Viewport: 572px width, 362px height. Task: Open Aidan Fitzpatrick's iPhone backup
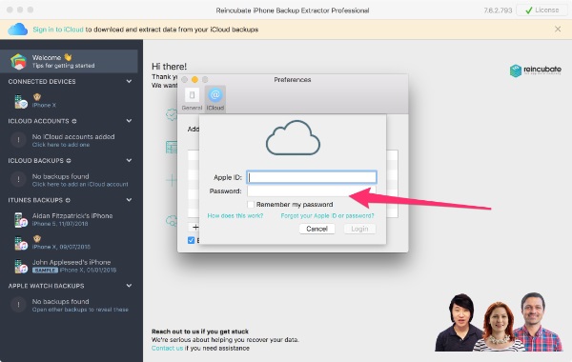(x=69, y=219)
